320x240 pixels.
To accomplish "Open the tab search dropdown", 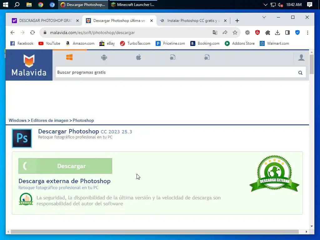I will coord(264,17).
